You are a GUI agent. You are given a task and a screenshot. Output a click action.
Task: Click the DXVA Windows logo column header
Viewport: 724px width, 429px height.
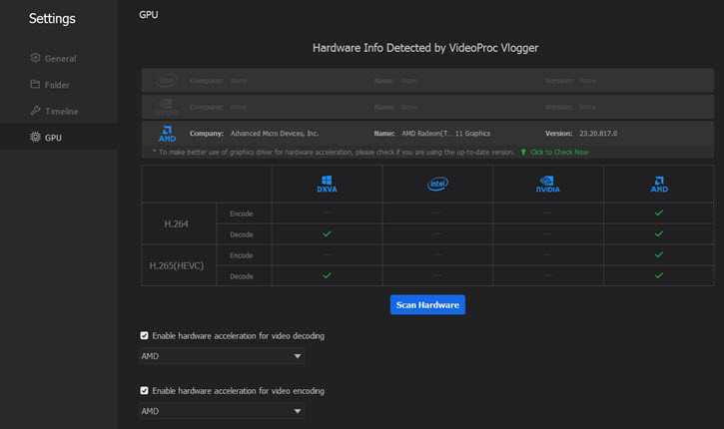pyautogui.click(x=327, y=185)
